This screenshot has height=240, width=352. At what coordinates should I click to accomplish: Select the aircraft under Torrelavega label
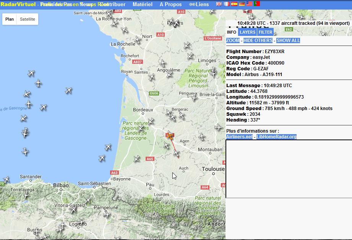tap(26, 195)
